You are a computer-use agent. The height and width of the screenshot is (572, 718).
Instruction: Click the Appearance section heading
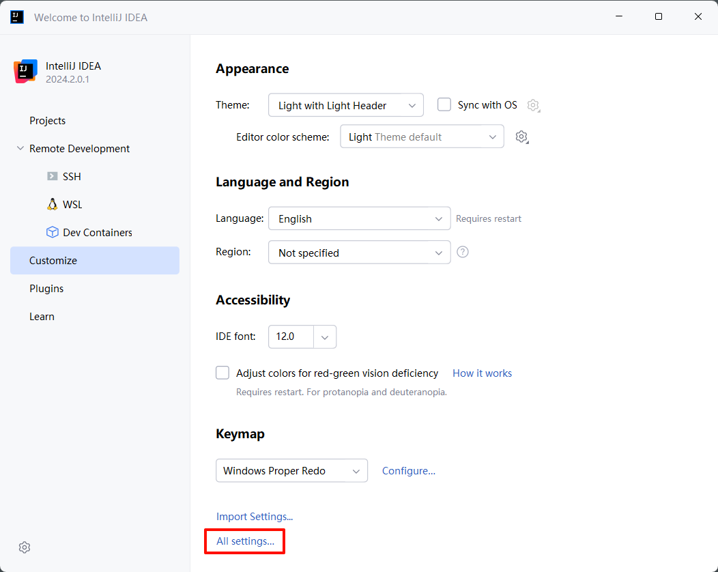pyautogui.click(x=253, y=69)
